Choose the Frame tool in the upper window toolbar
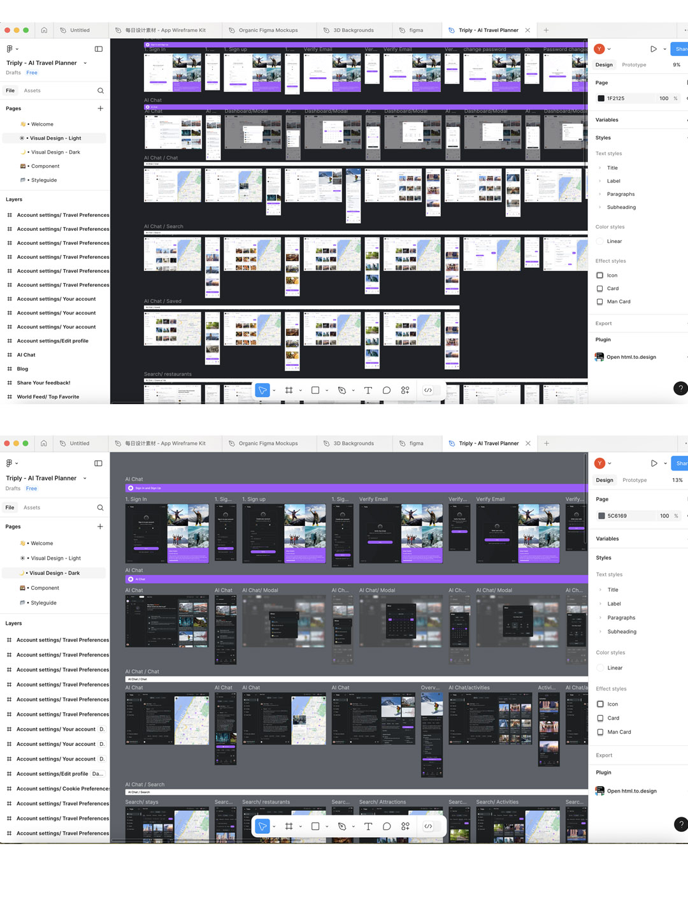 289,390
